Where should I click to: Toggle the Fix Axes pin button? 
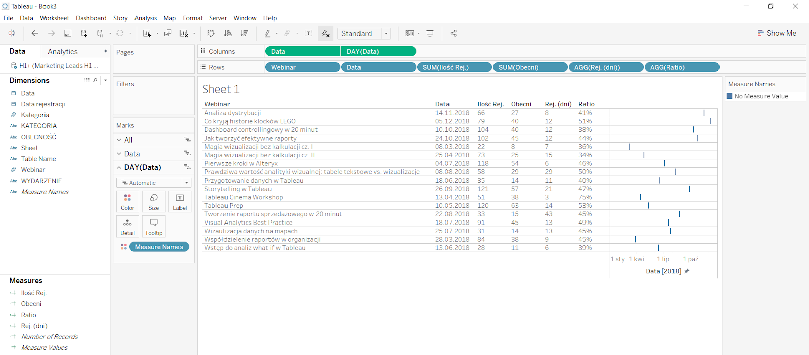pos(326,33)
